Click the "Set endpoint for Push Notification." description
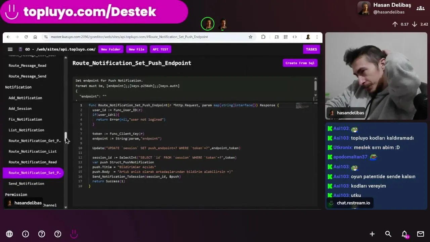The height and width of the screenshot is (242, 430). pos(109,81)
